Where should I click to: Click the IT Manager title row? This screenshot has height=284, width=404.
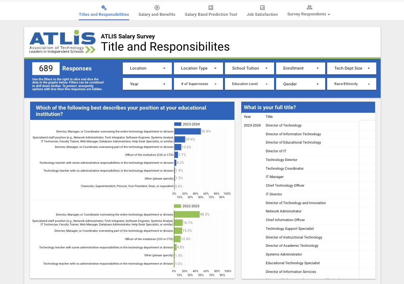point(274,177)
